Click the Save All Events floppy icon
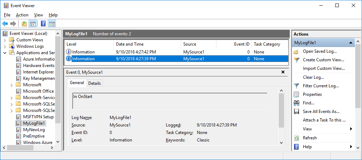Image resolution: width=362 pixels, height=160 pixels. pyautogui.click(x=297, y=112)
